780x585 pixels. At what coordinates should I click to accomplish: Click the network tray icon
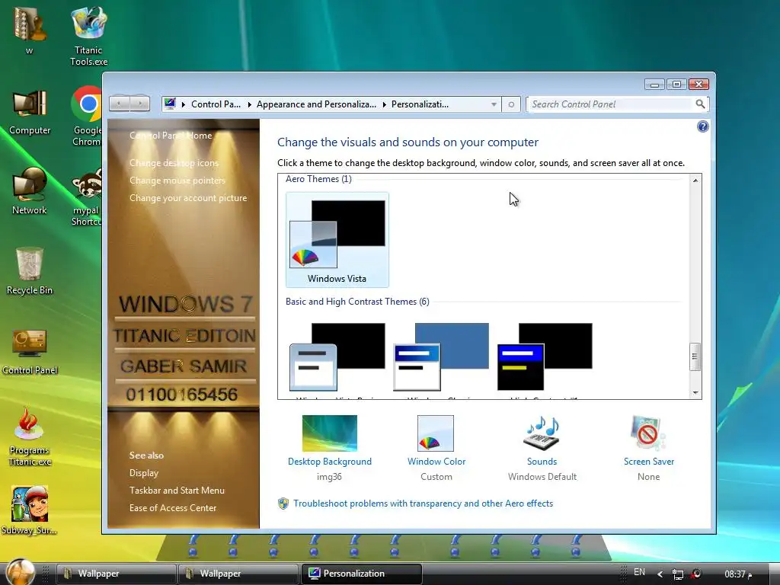[677, 574]
